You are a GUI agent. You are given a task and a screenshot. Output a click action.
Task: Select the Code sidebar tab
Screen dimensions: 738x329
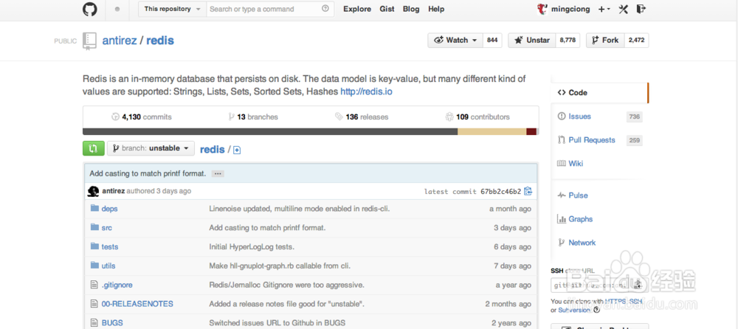coord(599,93)
